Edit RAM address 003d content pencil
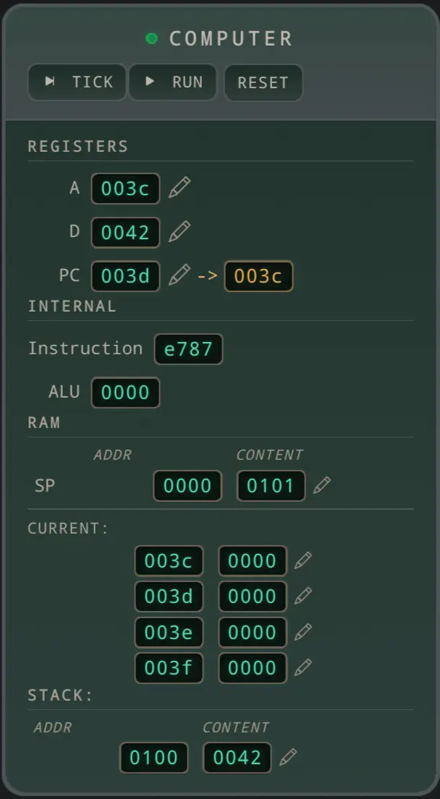The height and width of the screenshot is (799, 440). coord(302,597)
